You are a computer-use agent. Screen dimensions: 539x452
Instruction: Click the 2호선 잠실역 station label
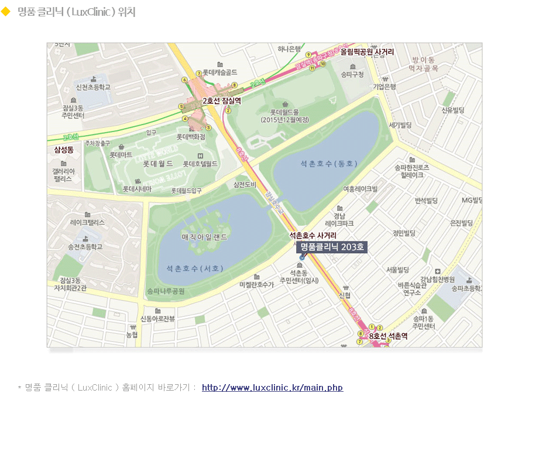pyautogui.click(x=222, y=101)
